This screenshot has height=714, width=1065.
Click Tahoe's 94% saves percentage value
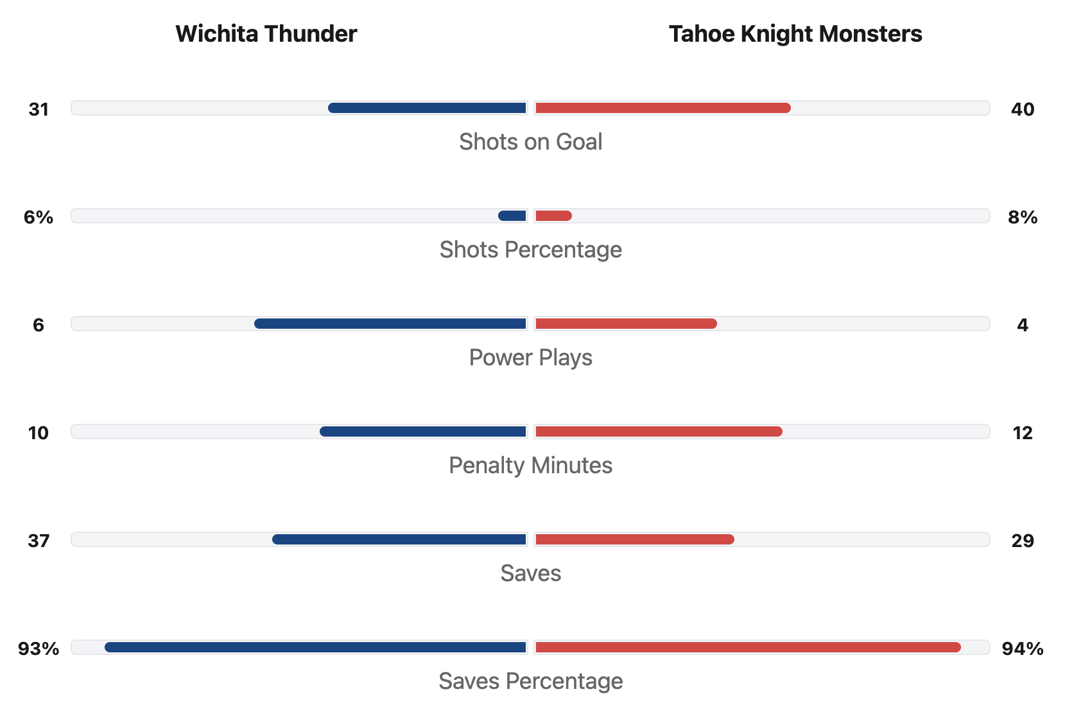pos(1022,649)
